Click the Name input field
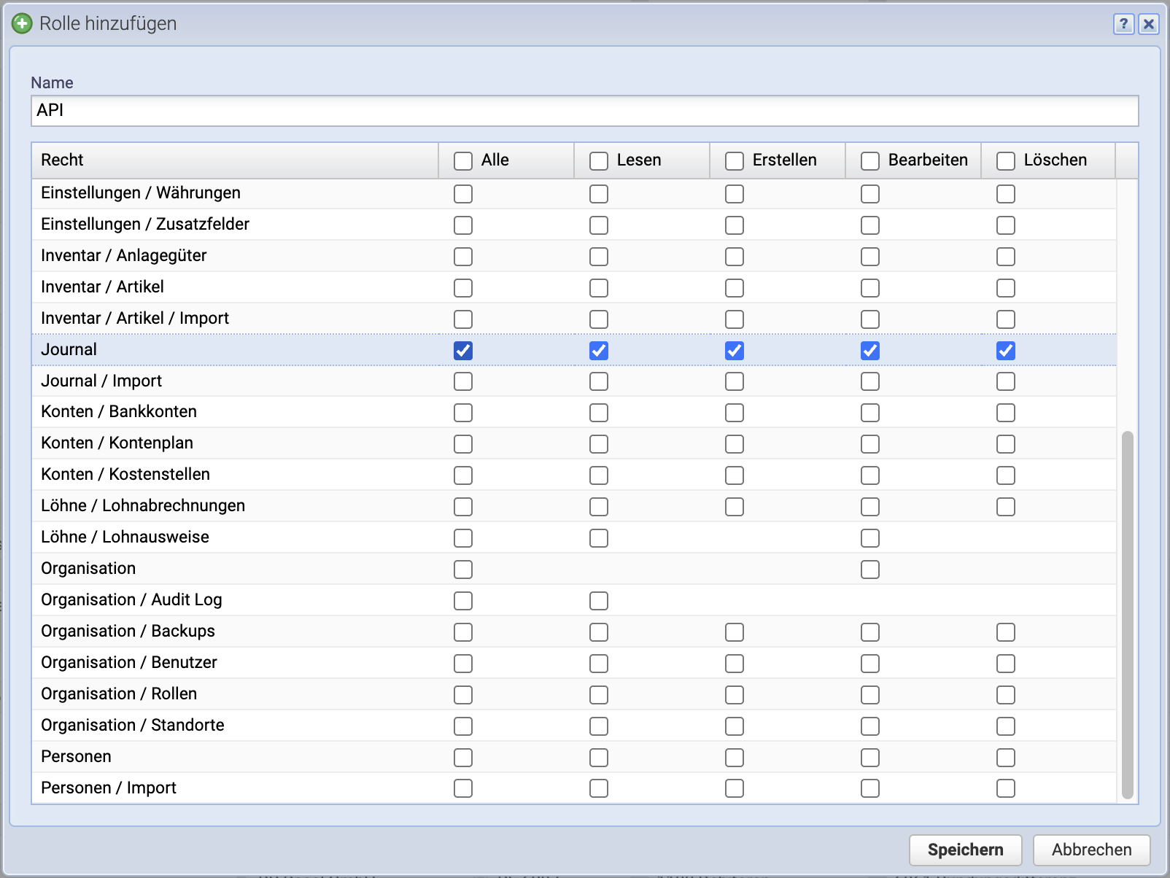 pyautogui.click(x=584, y=110)
